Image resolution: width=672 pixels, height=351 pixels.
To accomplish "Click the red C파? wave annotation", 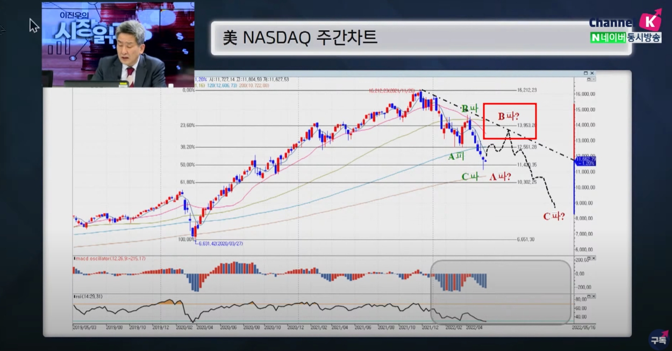I will [x=554, y=217].
